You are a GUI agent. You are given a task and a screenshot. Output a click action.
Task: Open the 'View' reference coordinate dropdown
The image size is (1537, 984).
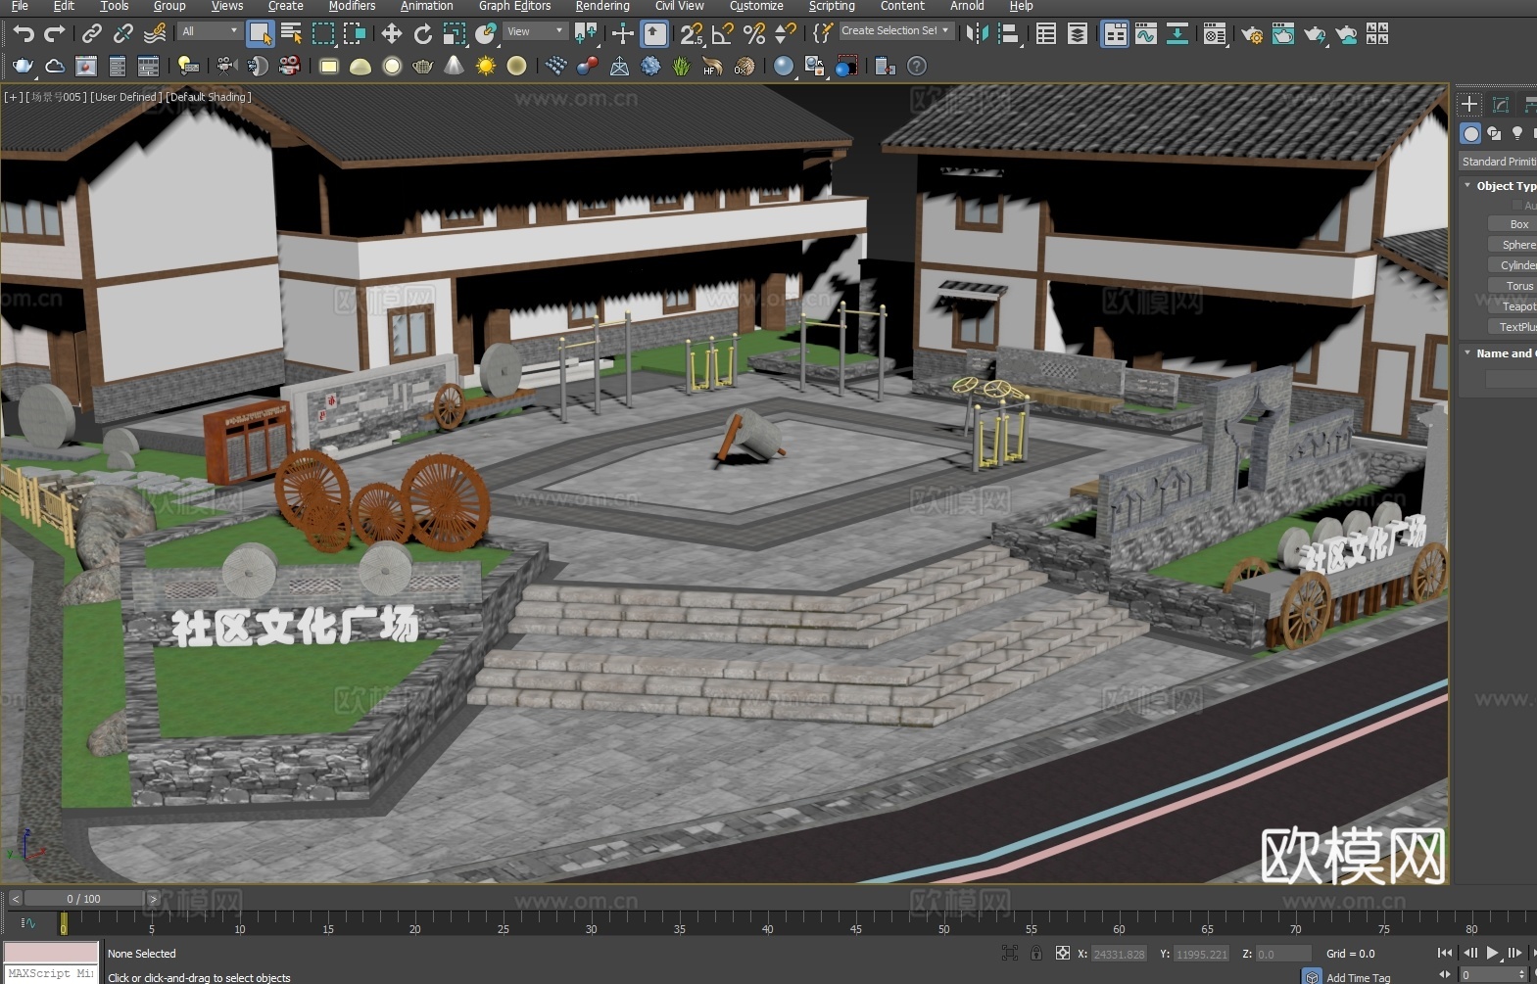(535, 31)
